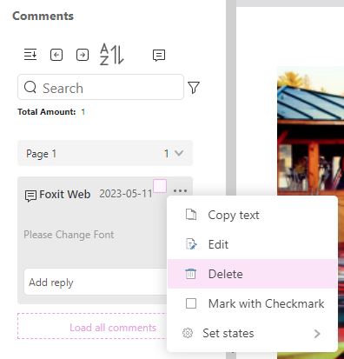Screen dimensions: 344x359
Task: Tick the checkbox on Foxit Web comment
Action: pos(160,186)
